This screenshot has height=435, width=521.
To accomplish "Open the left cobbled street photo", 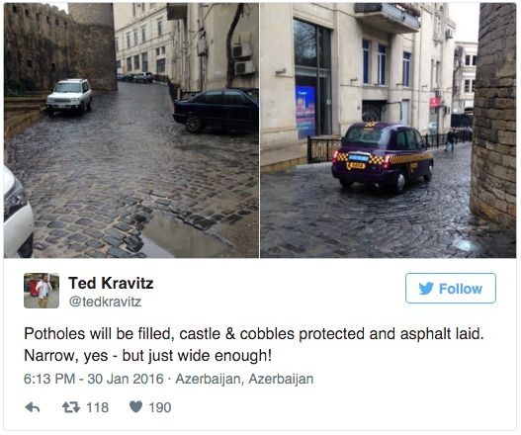I will pyautogui.click(x=131, y=130).
